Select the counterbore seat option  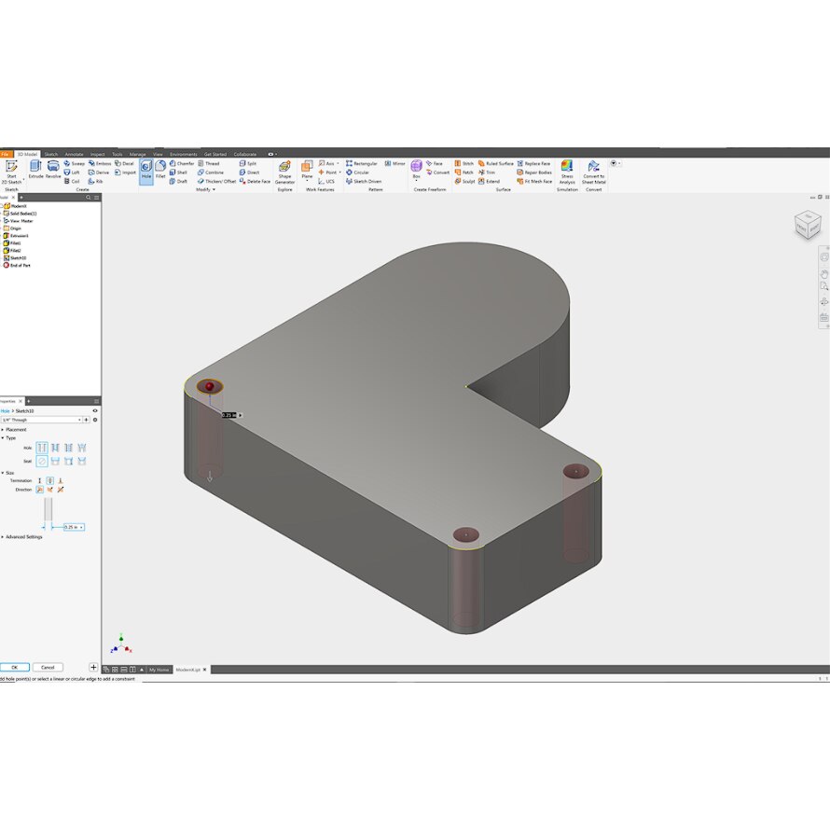click(x=55, y=461)
